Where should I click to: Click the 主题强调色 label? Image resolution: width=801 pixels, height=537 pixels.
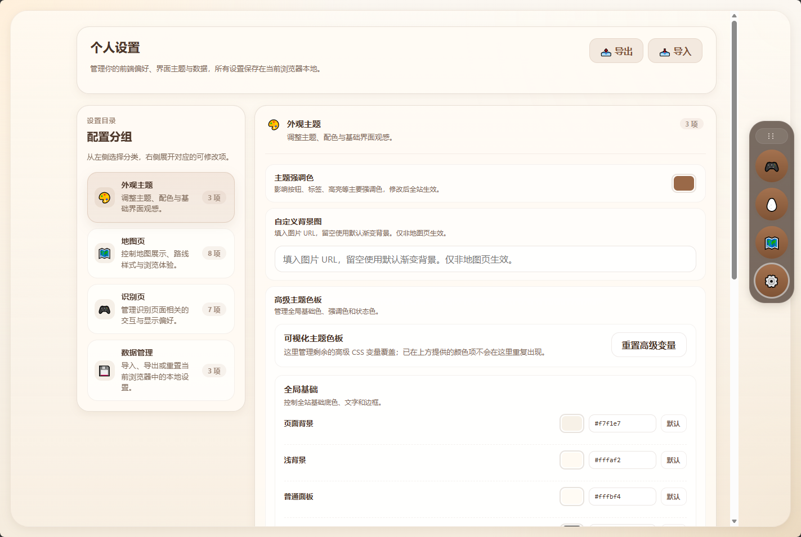pyautogui.click(x=294, y=178)
